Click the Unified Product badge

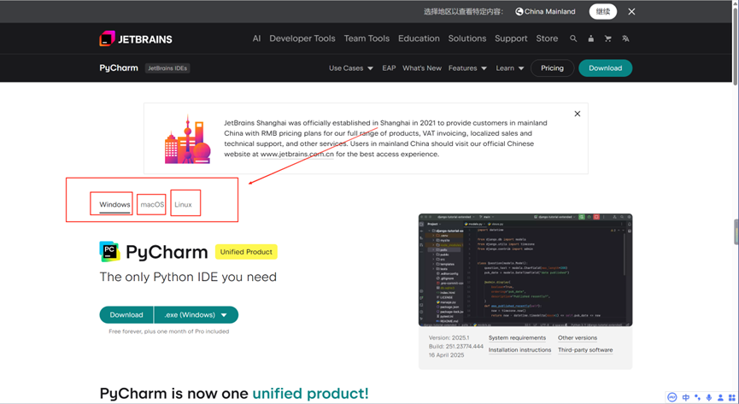coord(246,252)
